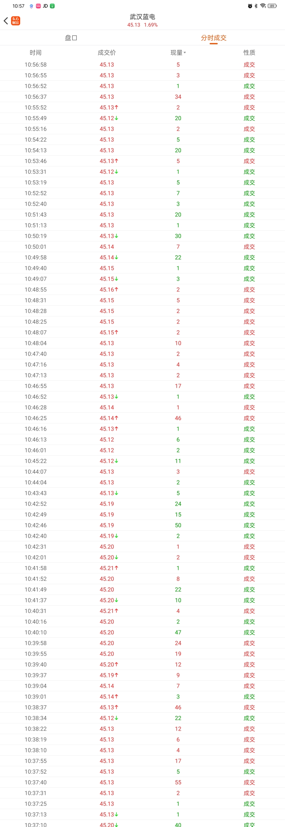
Task: Tap the battery indicator icon
Action: [x=272, y=6]
